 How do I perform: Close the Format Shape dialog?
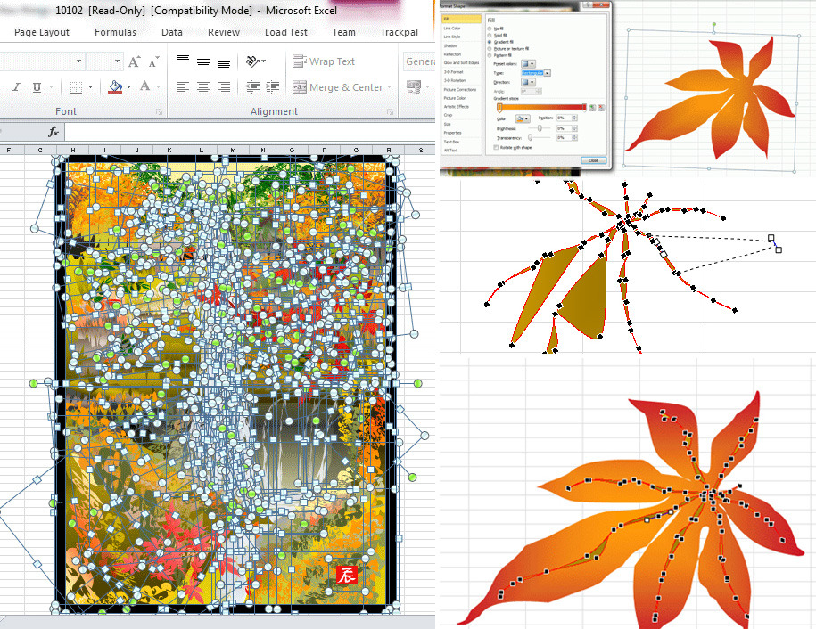594,159
